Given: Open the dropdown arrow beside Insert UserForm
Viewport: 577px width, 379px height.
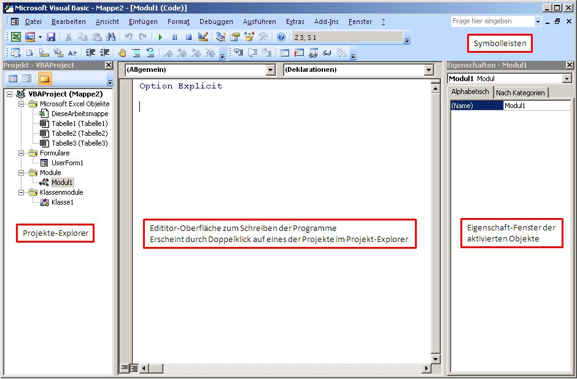Looking at the screenshot, I should [x=40, y=37].
